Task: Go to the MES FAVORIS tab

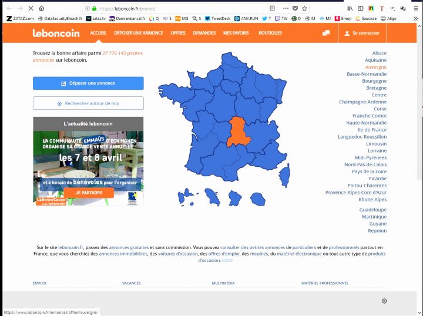Action: point(237,33)
